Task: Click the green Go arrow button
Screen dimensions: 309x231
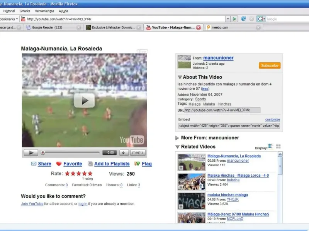Action: 234,19
